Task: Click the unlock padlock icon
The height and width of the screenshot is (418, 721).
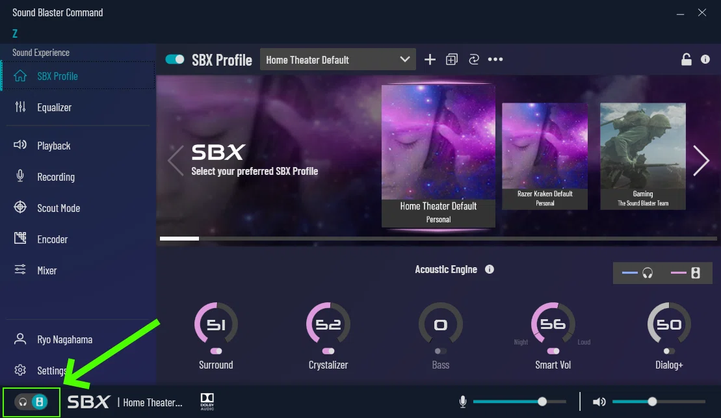Action: 686,59
